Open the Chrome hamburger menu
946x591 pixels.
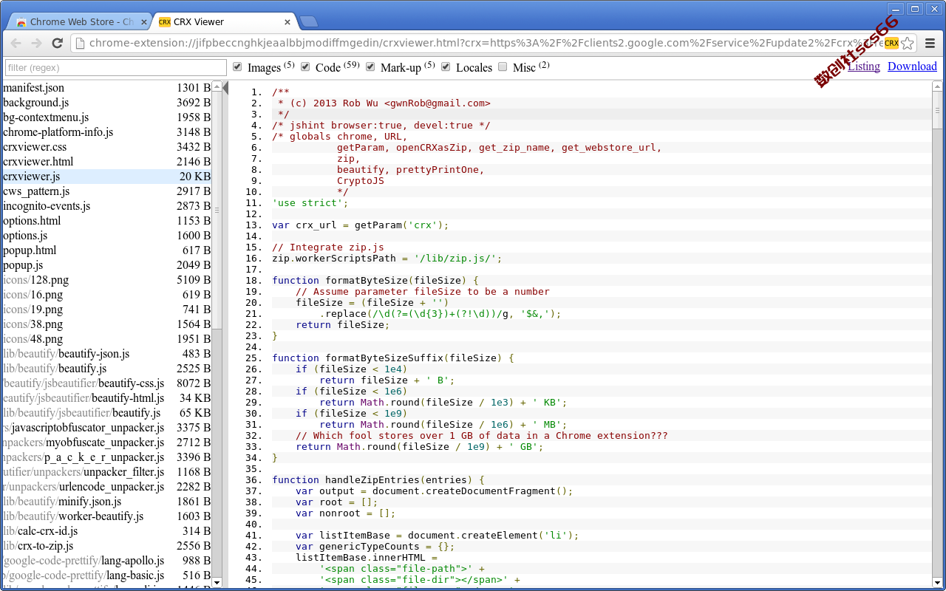930,43
